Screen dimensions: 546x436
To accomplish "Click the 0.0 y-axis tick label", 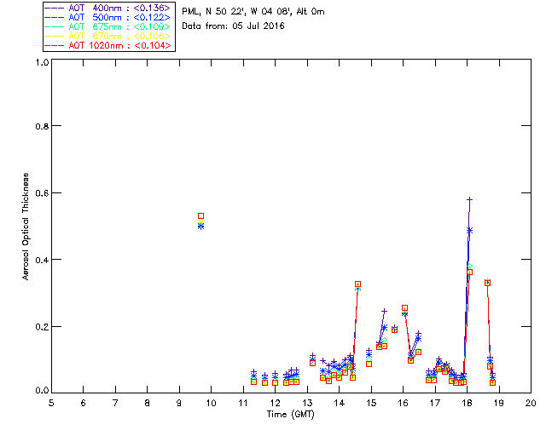I will click(x=42, y=391).
